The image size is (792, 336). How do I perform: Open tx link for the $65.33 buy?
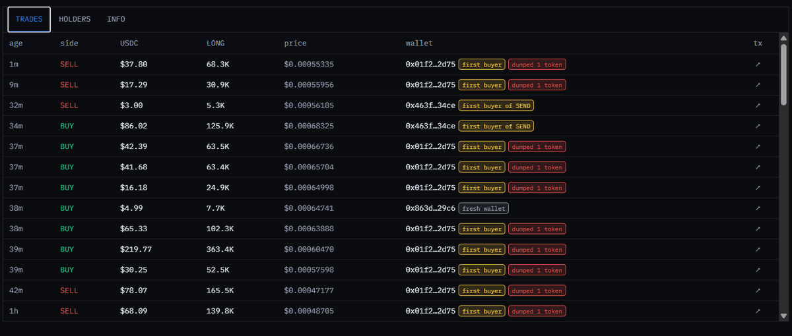coord(758,229)
